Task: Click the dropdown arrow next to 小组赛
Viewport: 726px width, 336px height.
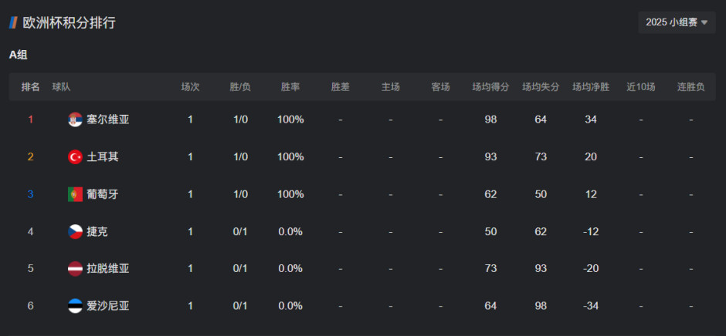Action: 704,23
